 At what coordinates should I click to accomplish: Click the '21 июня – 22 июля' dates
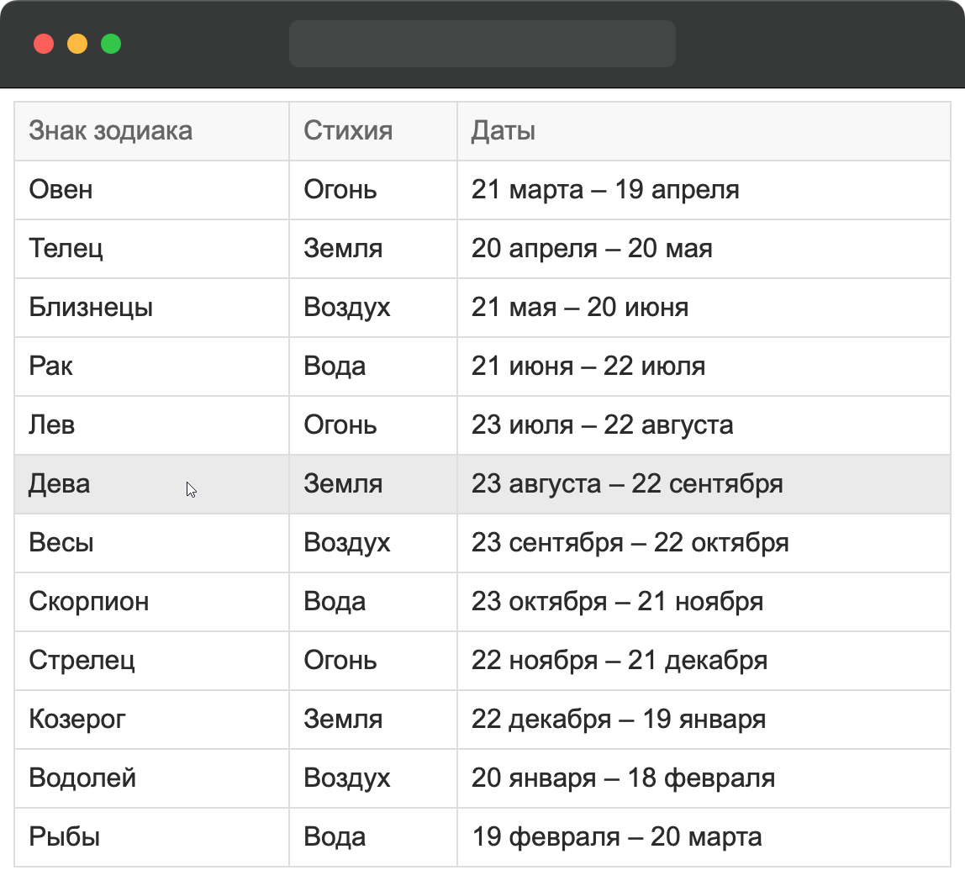pos(588,367)
